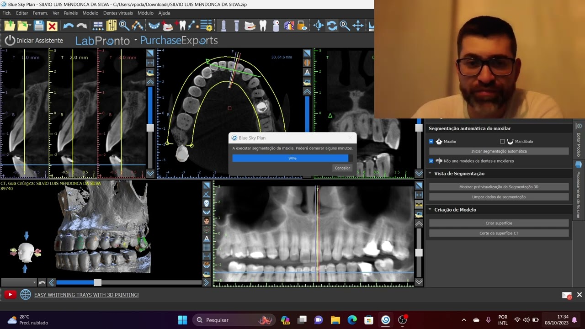Click the list with gear settings icon
The height and width of the screenshot is (329, 585).
click(207, 26)
